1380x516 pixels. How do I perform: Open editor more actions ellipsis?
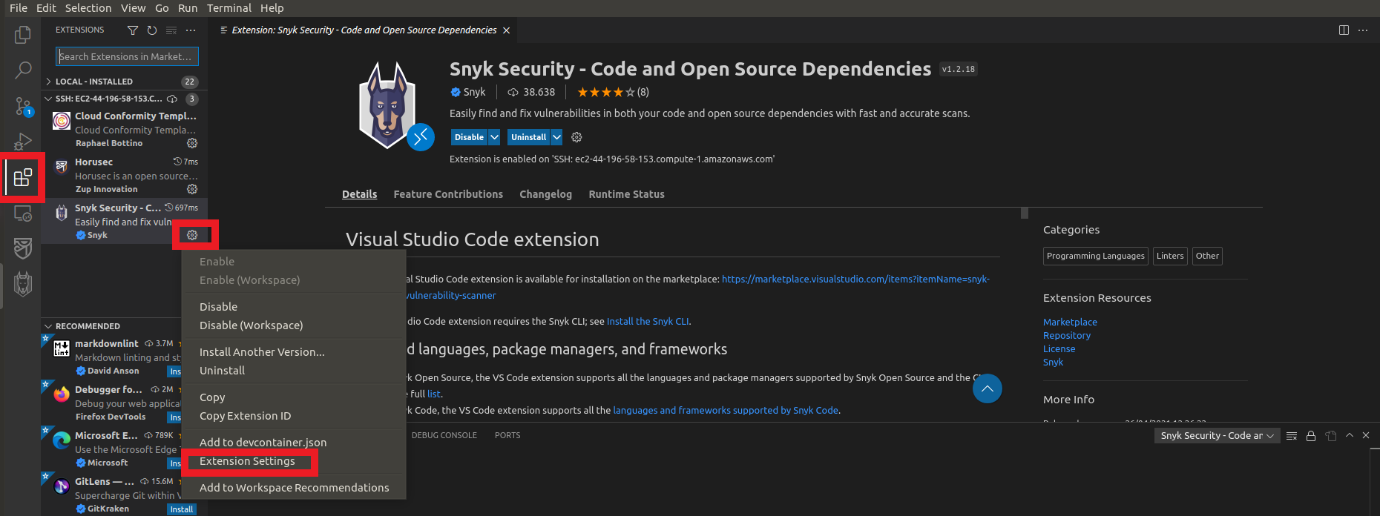[1363, 30]
